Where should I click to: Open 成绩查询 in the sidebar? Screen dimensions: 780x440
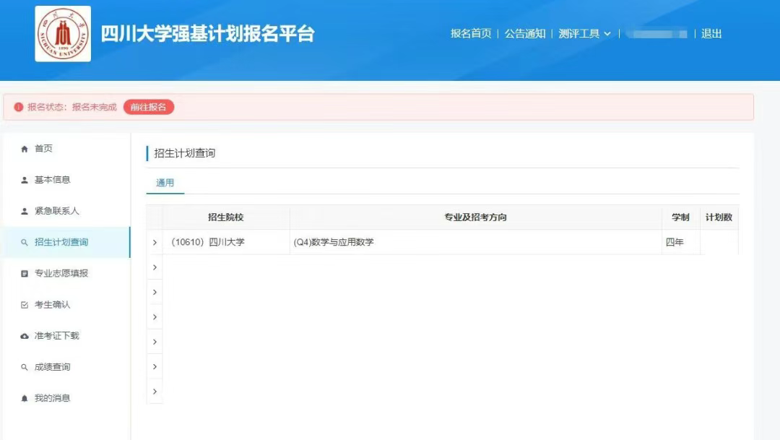pyautogui.click(x=66, y=367)
